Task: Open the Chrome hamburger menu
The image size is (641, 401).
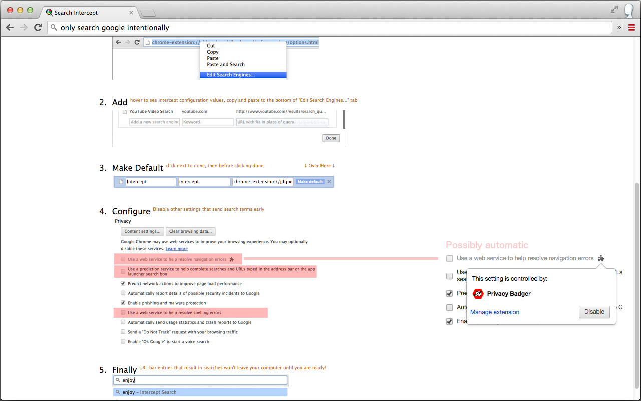Action: (632, 28)
